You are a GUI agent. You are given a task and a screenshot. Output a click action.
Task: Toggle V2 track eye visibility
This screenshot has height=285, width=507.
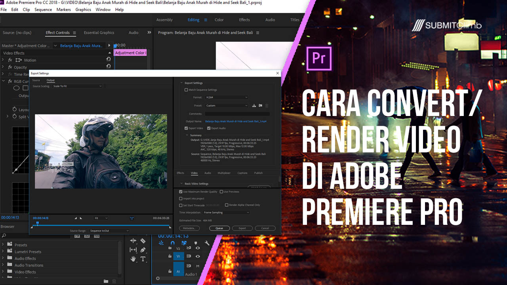click(x=198, y=248)
